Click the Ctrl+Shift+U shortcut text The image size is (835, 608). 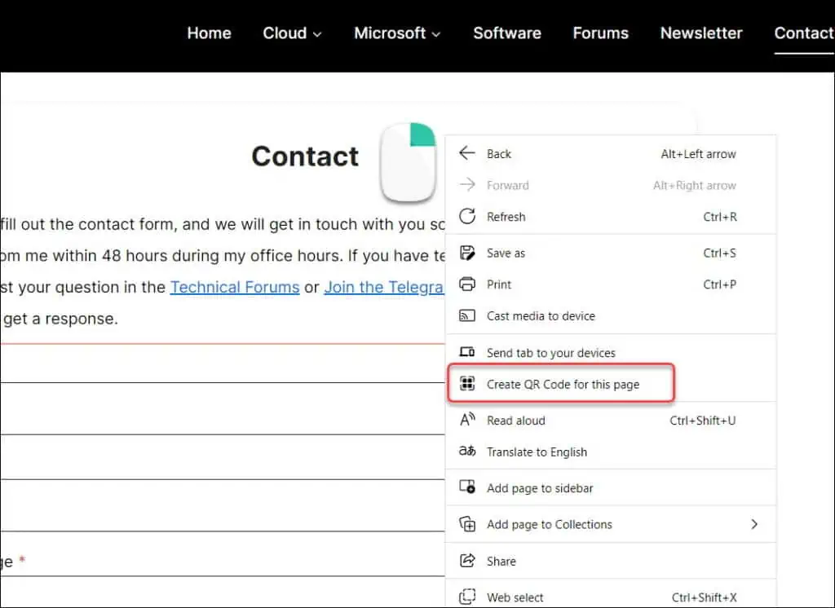[702, 421]
